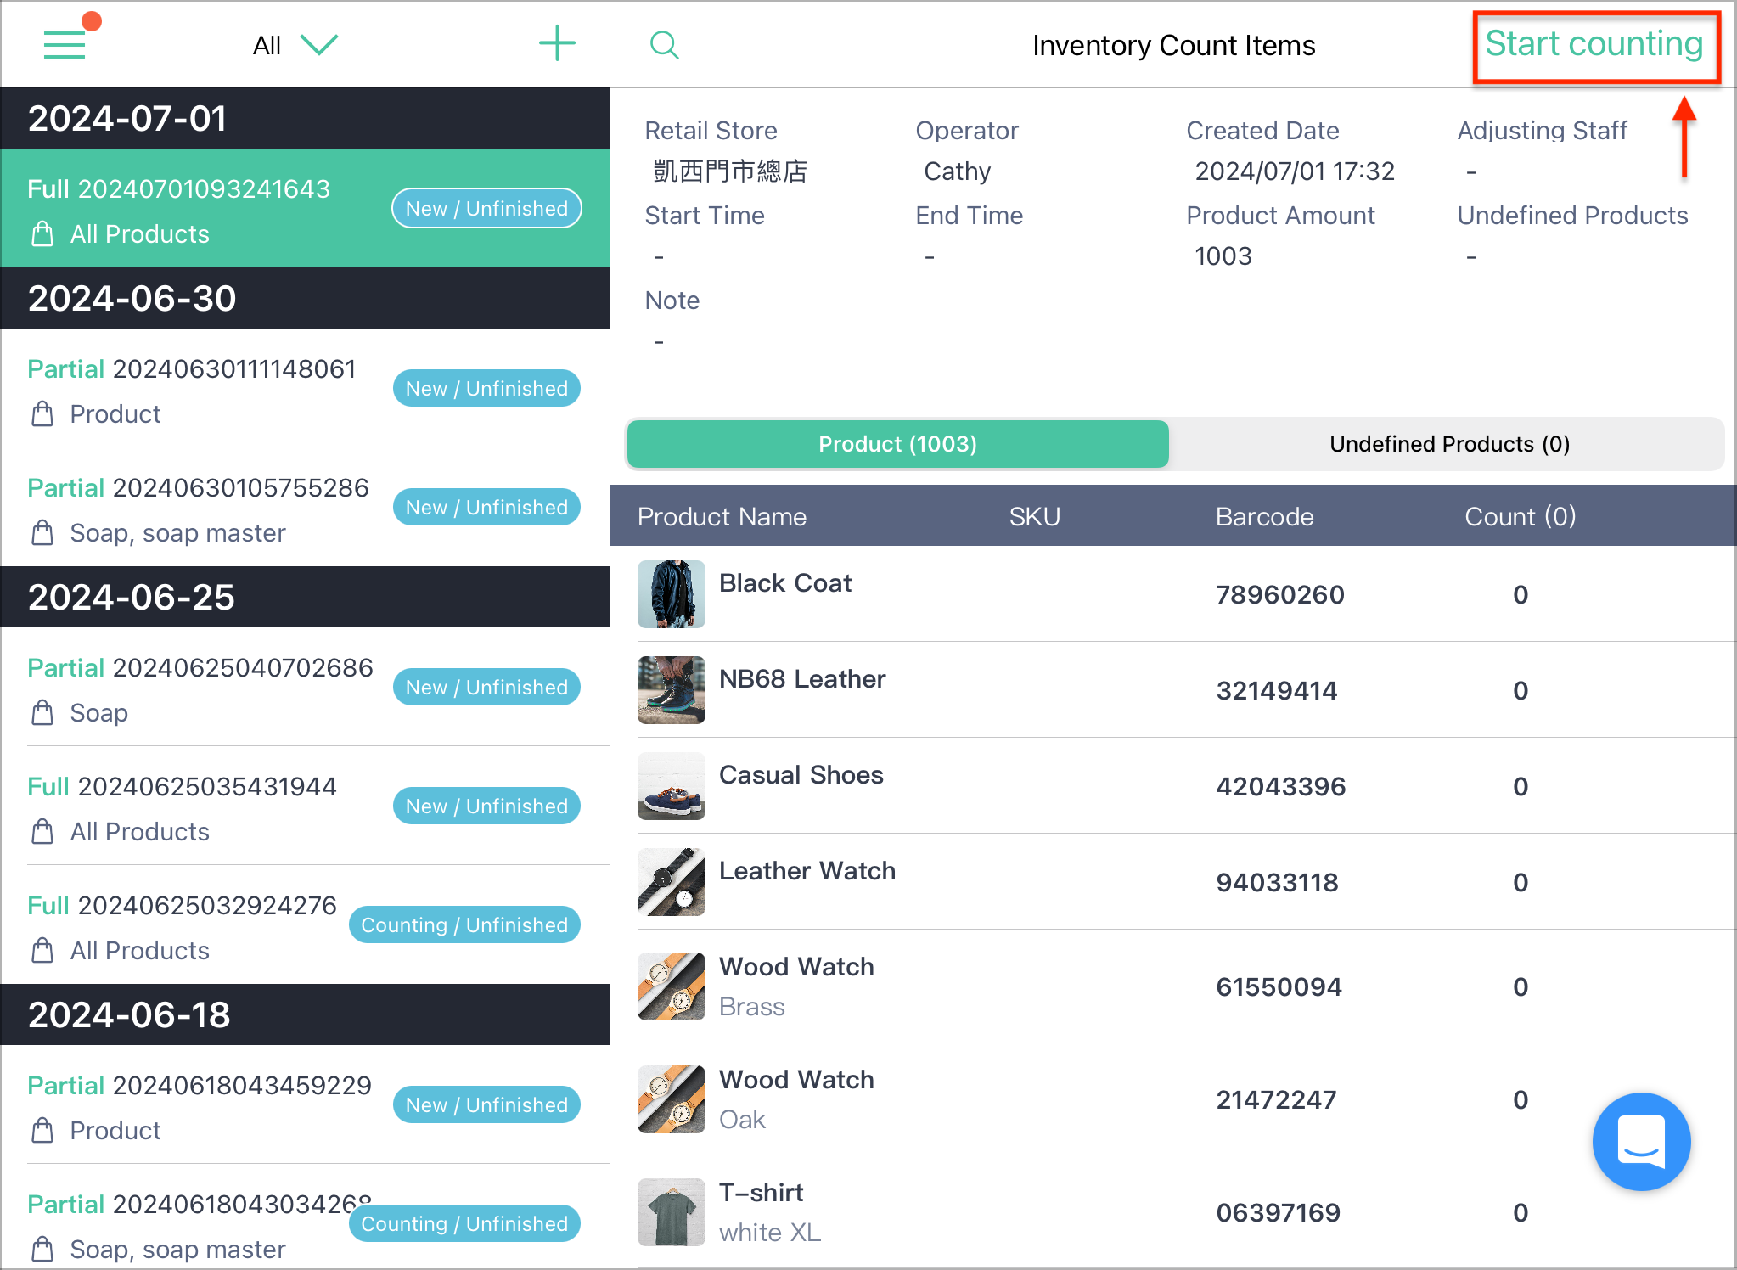Click Counting / Unfinished badge on Soap master
1737x1270 pixels.
[x=464, y=1223]
